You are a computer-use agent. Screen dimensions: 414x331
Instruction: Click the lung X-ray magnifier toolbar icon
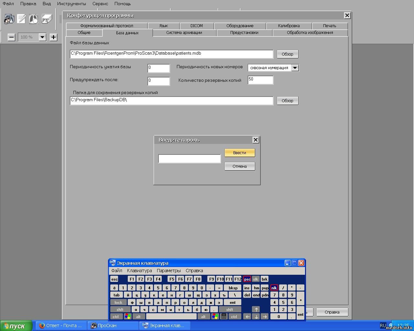34,19
